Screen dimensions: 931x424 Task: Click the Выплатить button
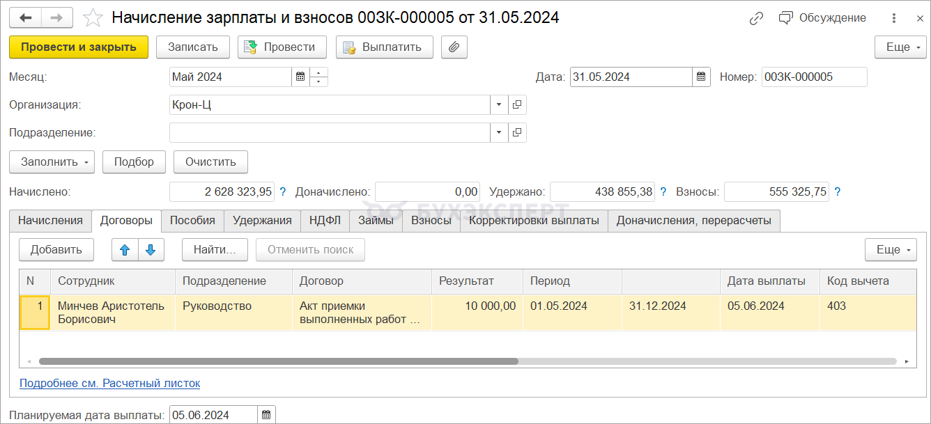click(x=384, y=47)
